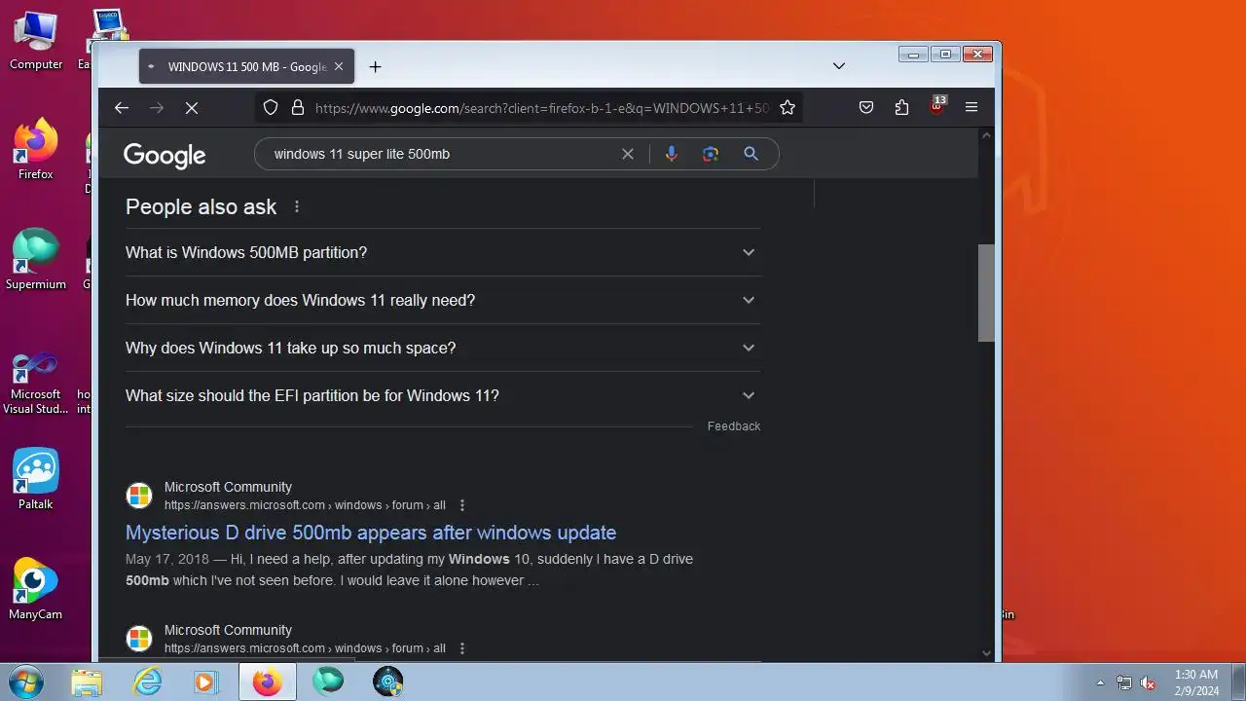1246x701 pixels.
Task: Stop loading the page
Action: click(192, 108)
